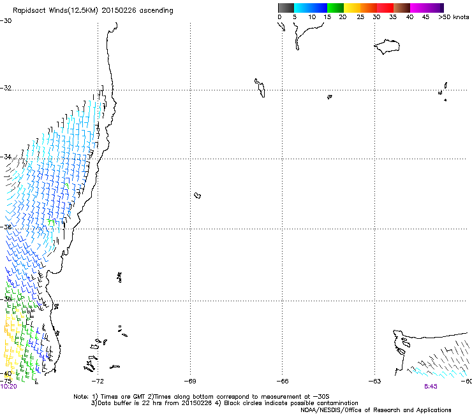Click the '-63' longitude axis label
The width and height of the screenshot is (472, 414).
[x=374, y=382]
